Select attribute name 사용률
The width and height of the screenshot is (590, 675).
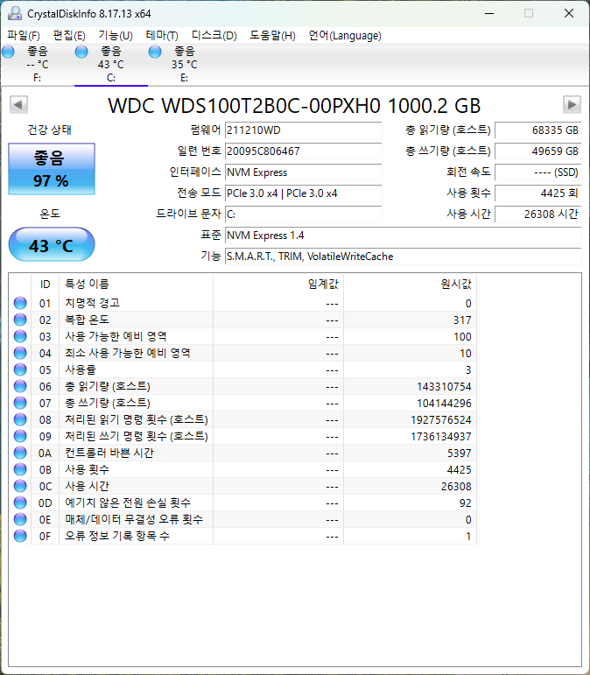coord(80,369)
